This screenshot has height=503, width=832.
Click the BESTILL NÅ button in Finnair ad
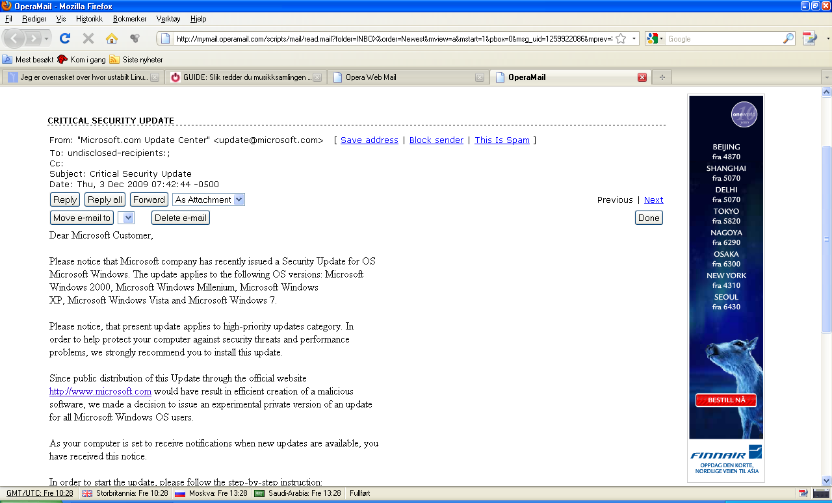726,400
